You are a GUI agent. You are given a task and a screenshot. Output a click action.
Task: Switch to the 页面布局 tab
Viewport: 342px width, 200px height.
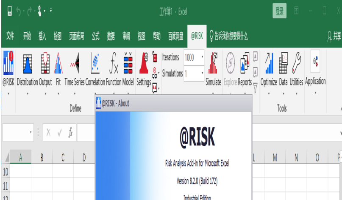tap(77, 36)
